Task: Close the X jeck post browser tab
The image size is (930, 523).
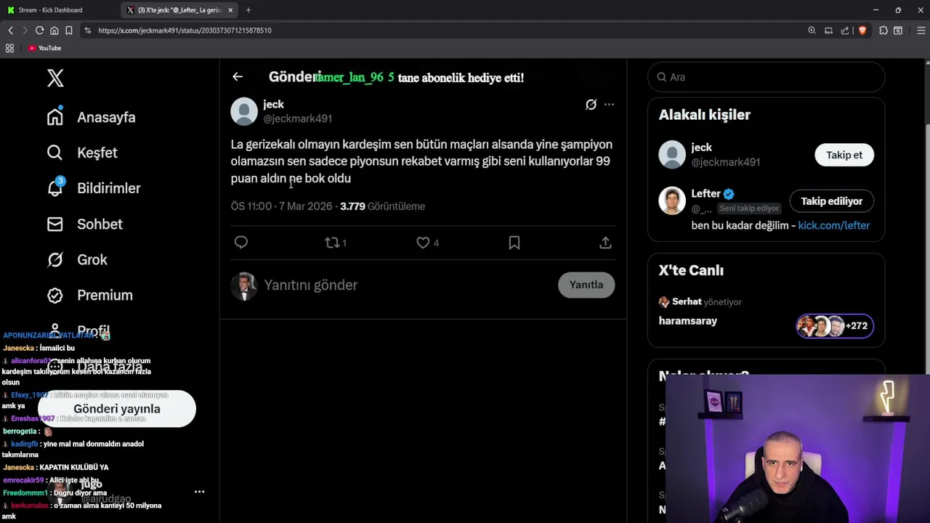Action: pyautogui.click(x=230, y=10)
